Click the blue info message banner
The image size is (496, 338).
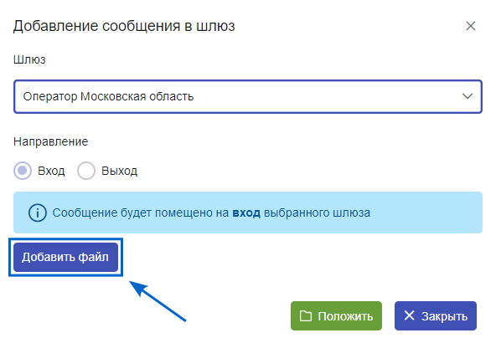248,213
